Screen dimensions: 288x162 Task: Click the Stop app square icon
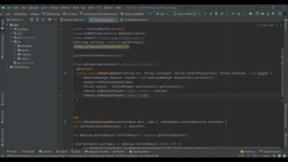tap(244, 13)
